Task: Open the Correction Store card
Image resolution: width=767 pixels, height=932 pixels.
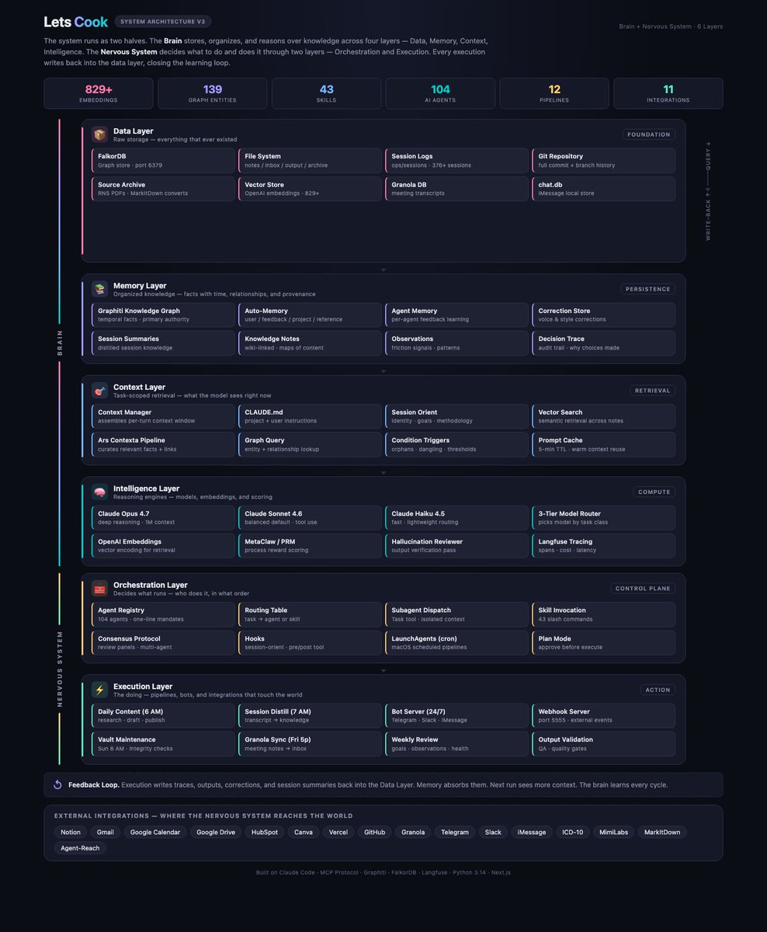Action: [x=603, y=315]
